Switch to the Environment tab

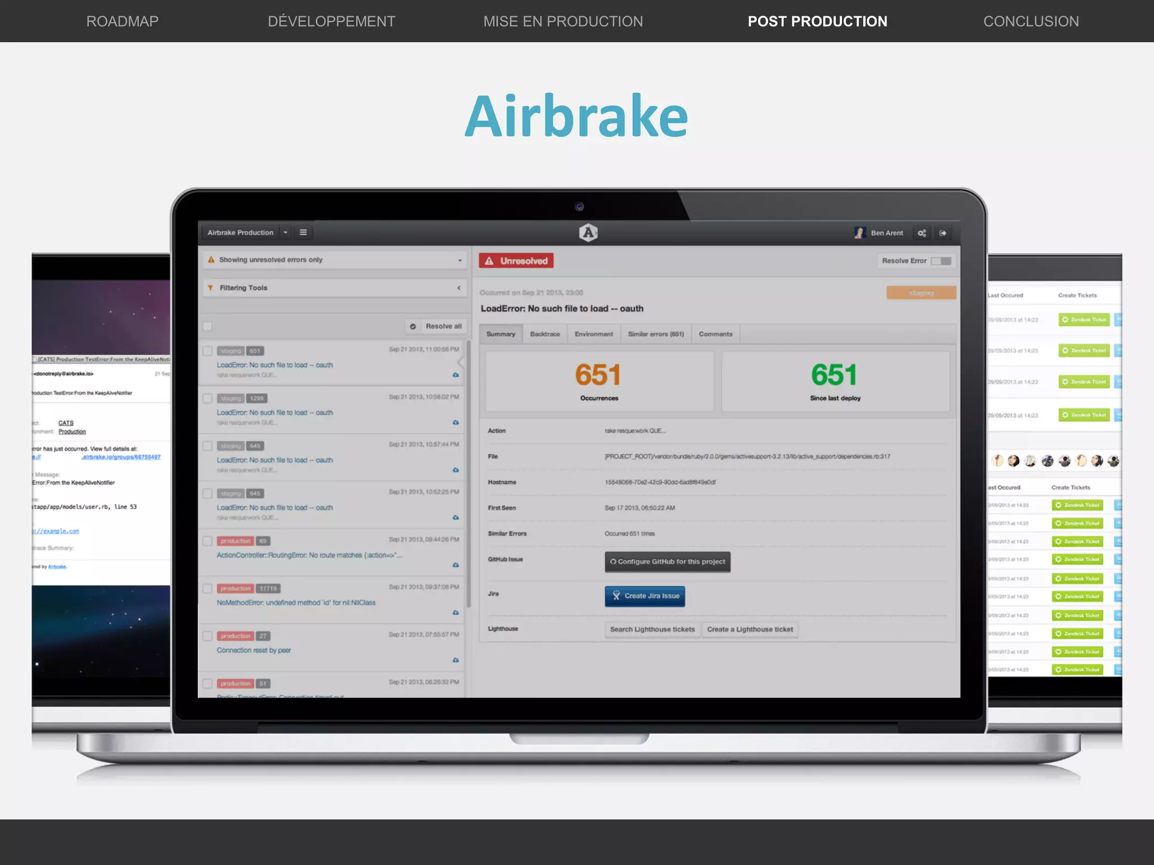[594, 334]
